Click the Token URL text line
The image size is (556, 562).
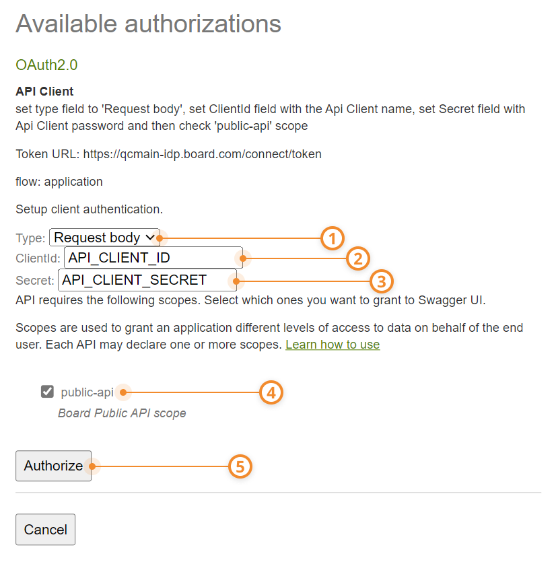(168, 154)
